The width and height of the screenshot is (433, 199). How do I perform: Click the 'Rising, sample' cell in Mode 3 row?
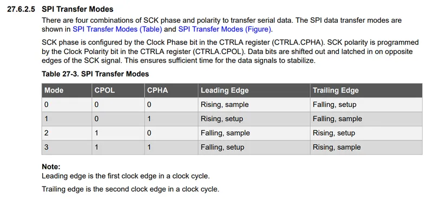tap(366, 147)
